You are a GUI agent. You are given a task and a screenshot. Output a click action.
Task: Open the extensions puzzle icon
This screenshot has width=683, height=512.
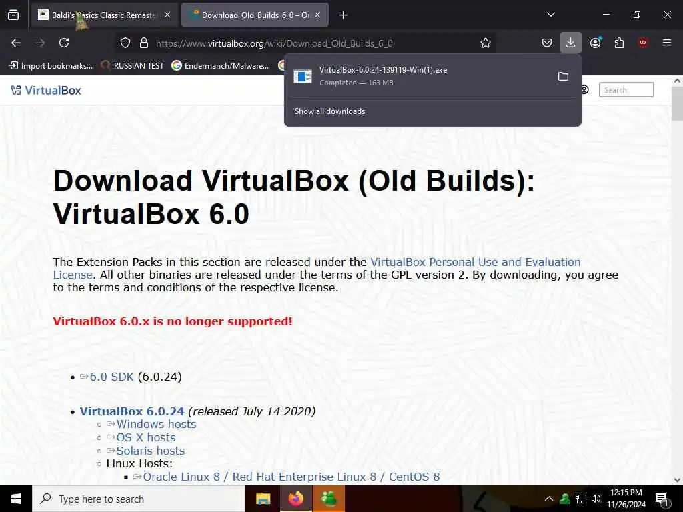pos(619,43)
